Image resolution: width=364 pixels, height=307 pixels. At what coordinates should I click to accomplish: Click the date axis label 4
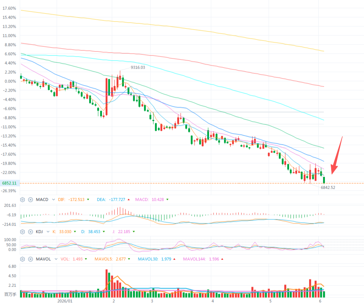click(x=213, y=301)
